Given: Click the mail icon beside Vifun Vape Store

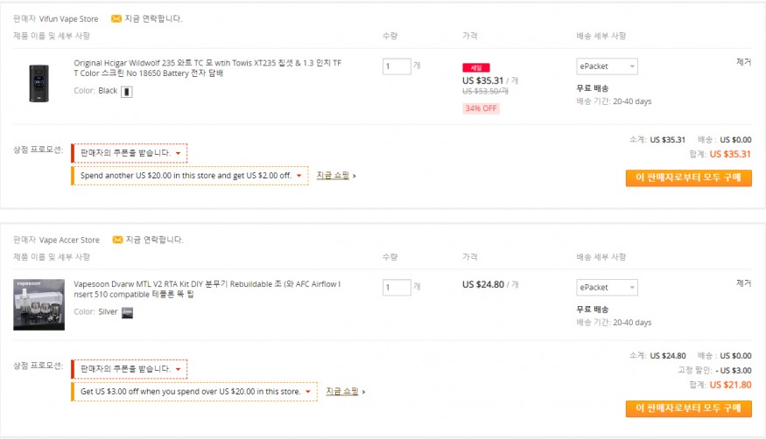Looking at the screenshot, I should click(x=116, y=18).
